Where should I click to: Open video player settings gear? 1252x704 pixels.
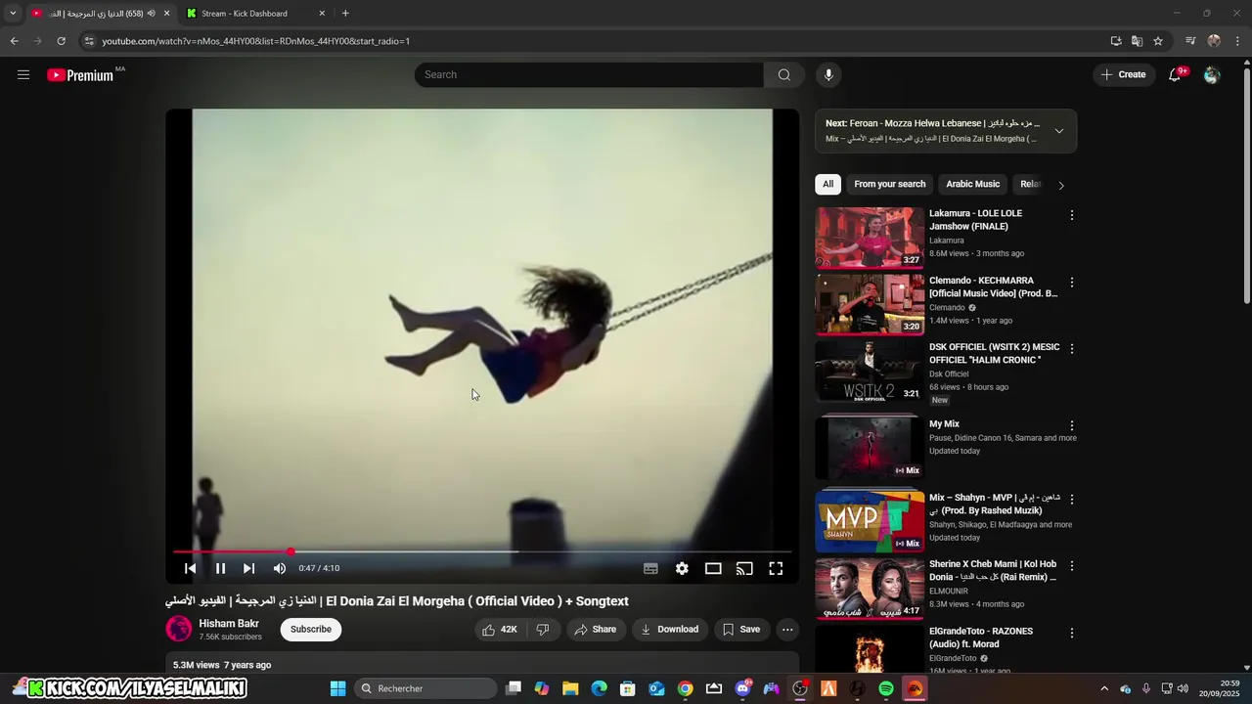point(682,568)
